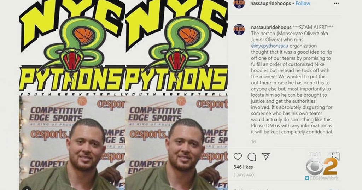Open the @nycpythonsaau mention link

[270, 46]
